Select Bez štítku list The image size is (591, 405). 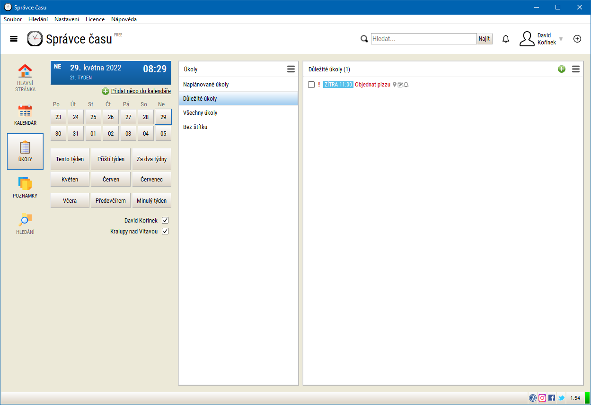[238, 127]
